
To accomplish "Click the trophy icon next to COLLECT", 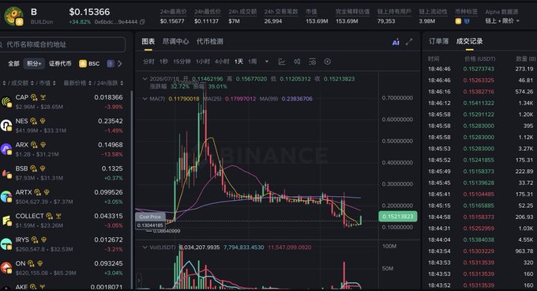I will click(58, 216).
